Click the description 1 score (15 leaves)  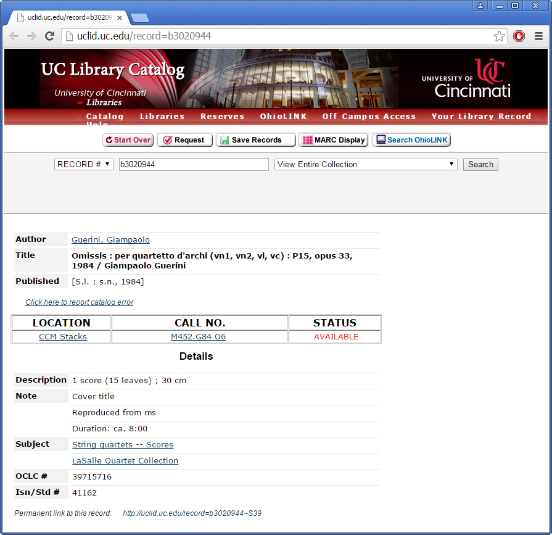(129, 381)
